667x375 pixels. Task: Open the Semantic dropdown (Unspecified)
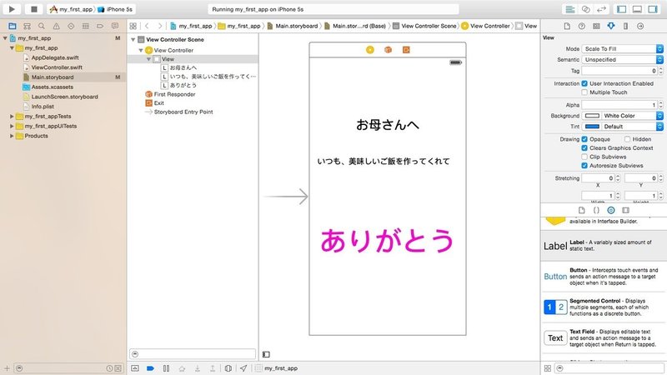(x=622, y=59)
